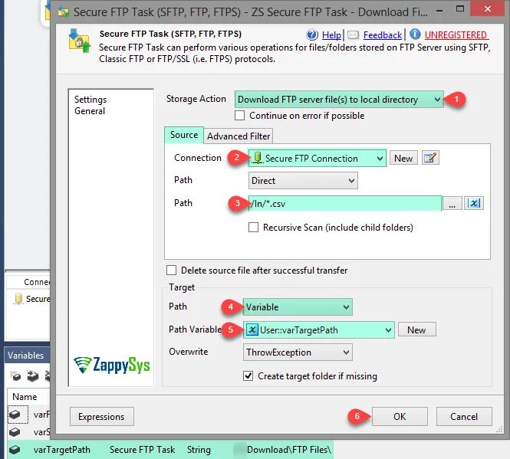The image size is (510, 459).
Task: Click the Help question mark icon
Action: pyautogui.click(x=312, y=34)
